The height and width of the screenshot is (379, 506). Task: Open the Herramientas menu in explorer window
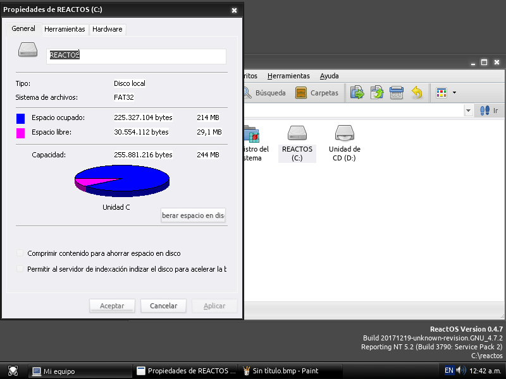pyautogui.click(x=288, y=76)
